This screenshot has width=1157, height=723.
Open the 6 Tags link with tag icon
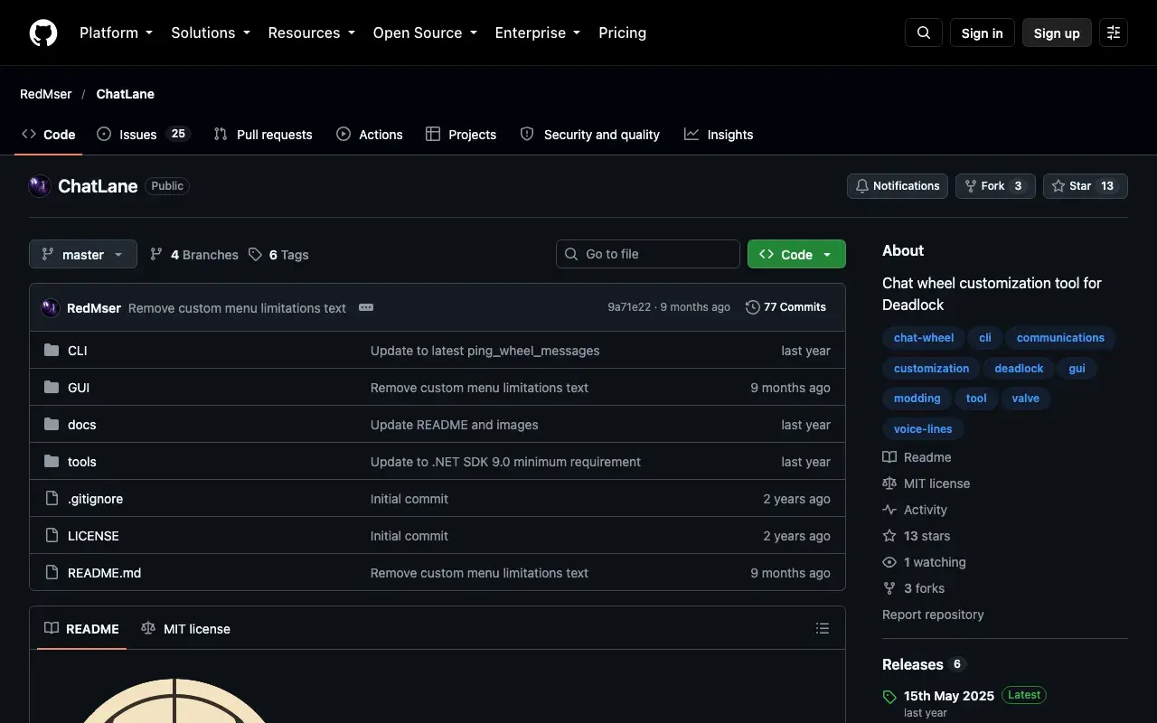tap(278, 255)
